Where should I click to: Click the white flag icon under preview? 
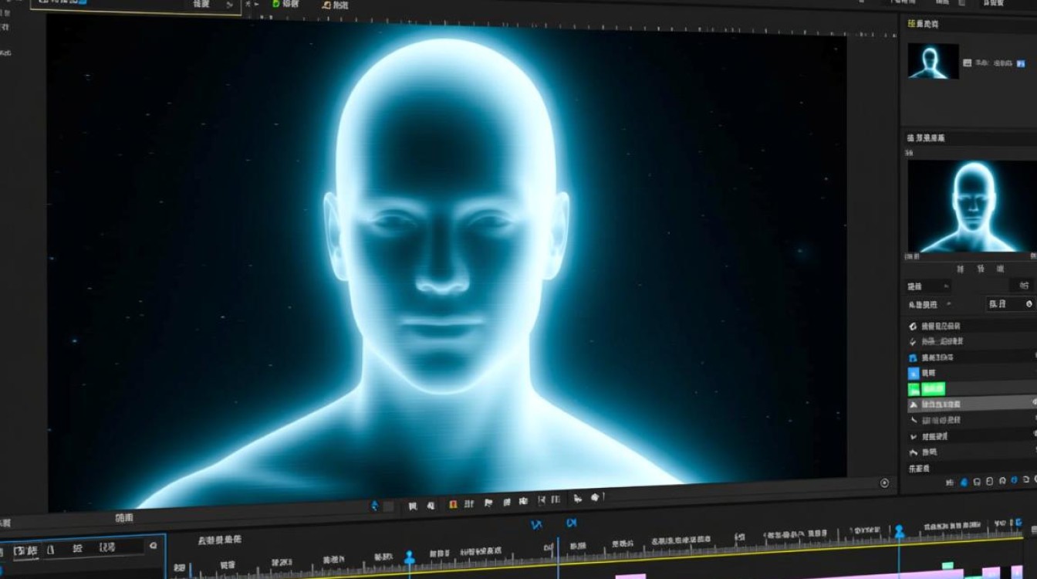tap(488, 504)
